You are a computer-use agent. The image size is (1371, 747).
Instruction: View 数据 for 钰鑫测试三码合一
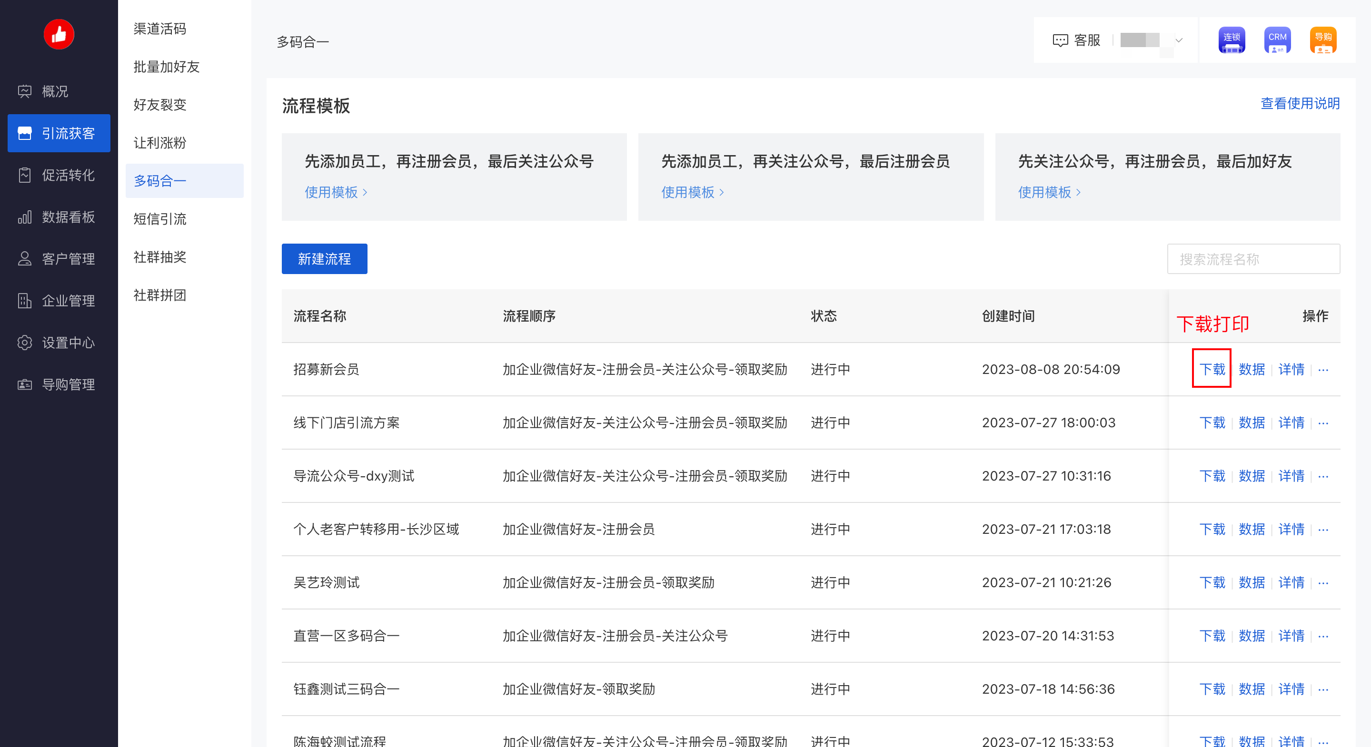coord(1251,689)
